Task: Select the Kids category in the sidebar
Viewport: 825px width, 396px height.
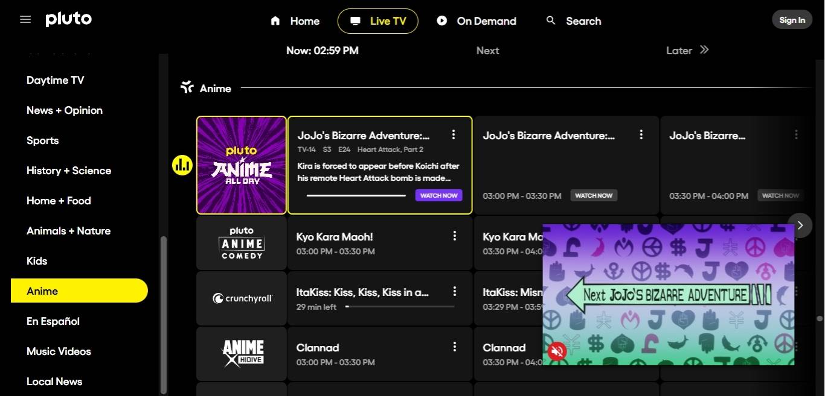Action: (37, 261)
